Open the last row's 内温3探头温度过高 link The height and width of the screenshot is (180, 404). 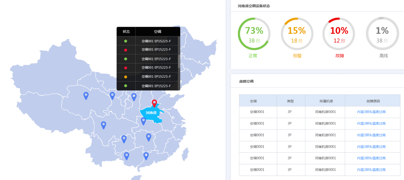[371, 170]
